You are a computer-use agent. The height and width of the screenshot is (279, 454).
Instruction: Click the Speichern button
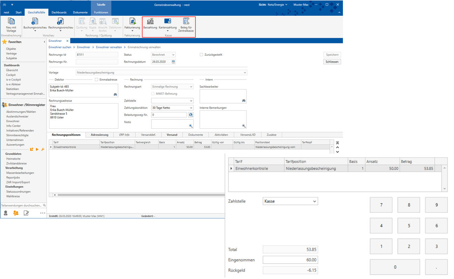coord(332,55)
